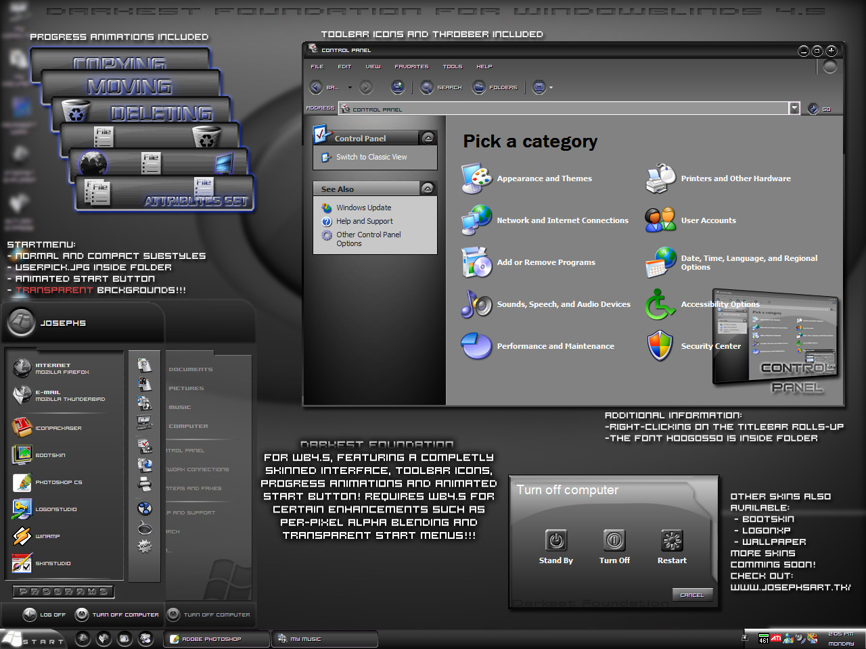Open the Security Center shield icon
The image size is (866, 649).
click(x=660, y=346)
